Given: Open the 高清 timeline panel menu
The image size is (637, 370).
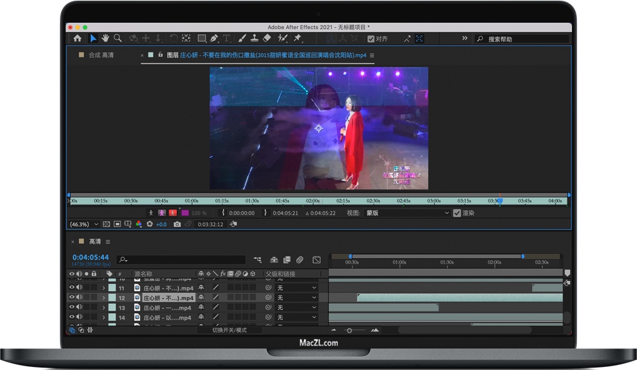Looking at the screenshot, I should 108,242.
